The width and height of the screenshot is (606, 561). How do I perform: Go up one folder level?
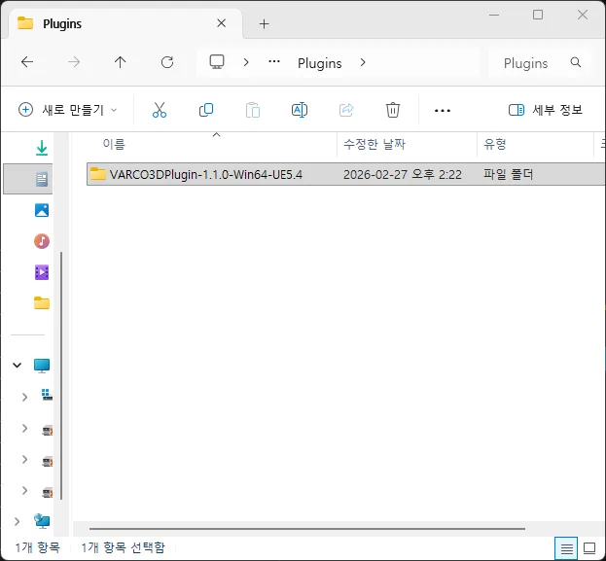(x=121, y=62)
